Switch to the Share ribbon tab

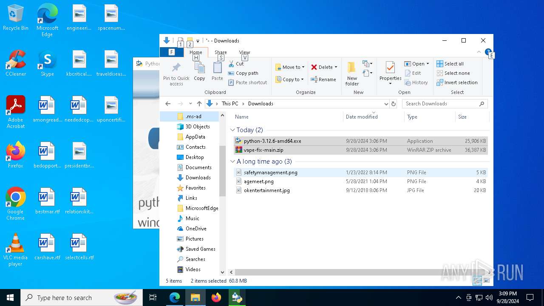click(x=221, y=52)
